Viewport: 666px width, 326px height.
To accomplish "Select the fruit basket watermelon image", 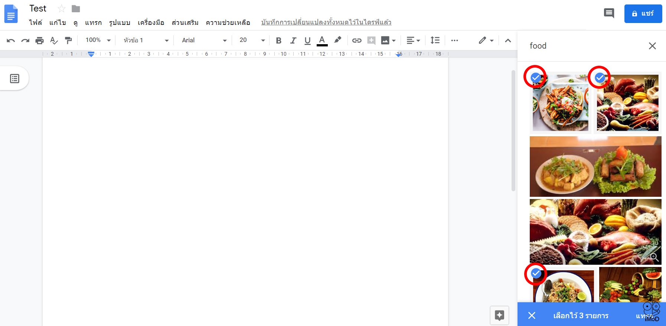I will [x=630, y=284].
